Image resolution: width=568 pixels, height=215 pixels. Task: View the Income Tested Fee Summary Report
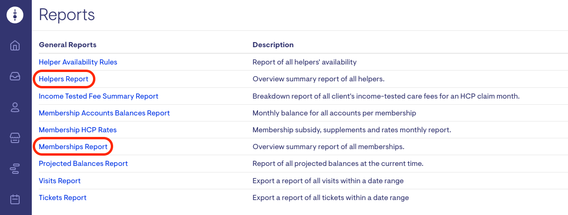pos(99,96)
